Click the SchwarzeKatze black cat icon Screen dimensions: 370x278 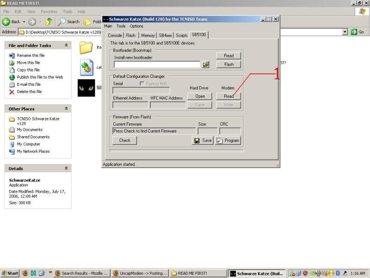point(86,88)
